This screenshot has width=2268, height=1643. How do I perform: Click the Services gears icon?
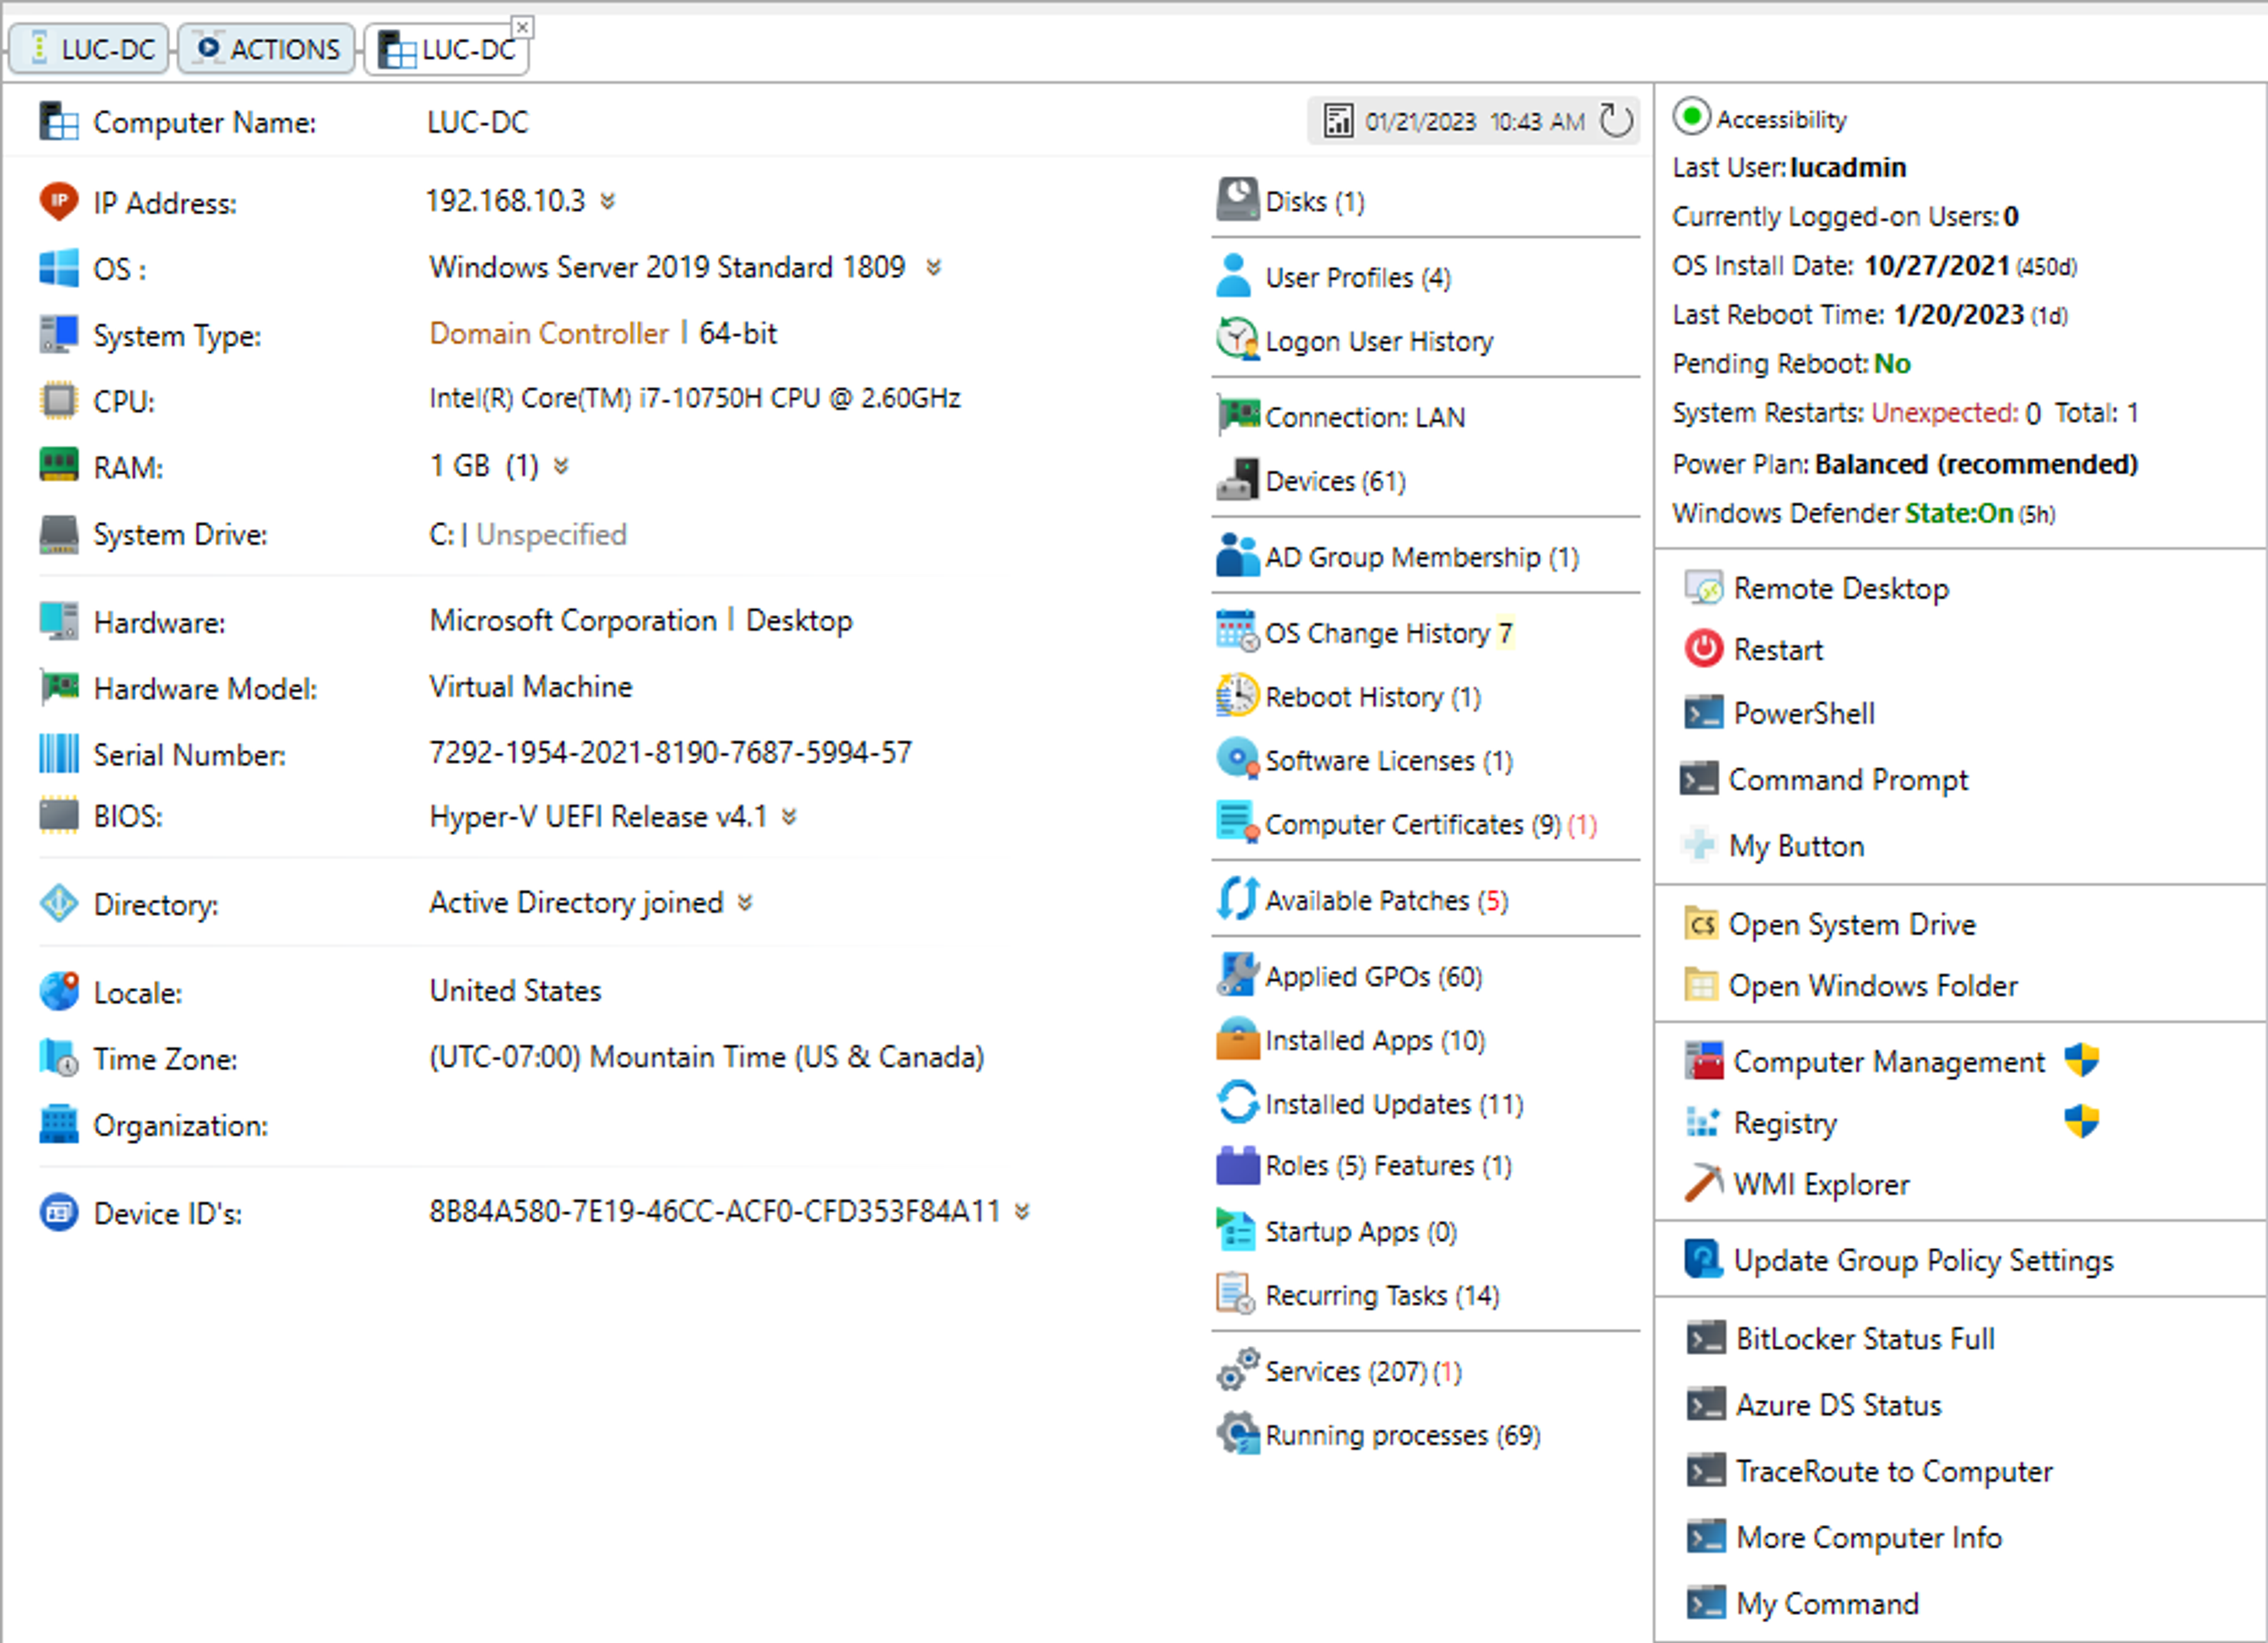pyautogui.click(x=1237, y=1370)
